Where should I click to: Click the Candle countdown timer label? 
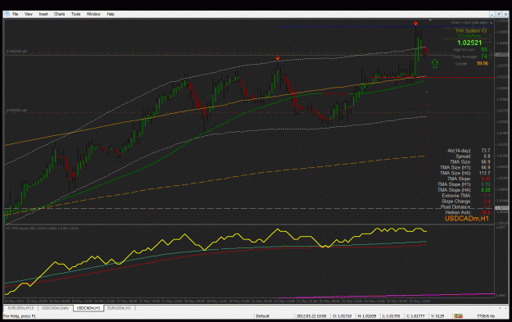461,64
